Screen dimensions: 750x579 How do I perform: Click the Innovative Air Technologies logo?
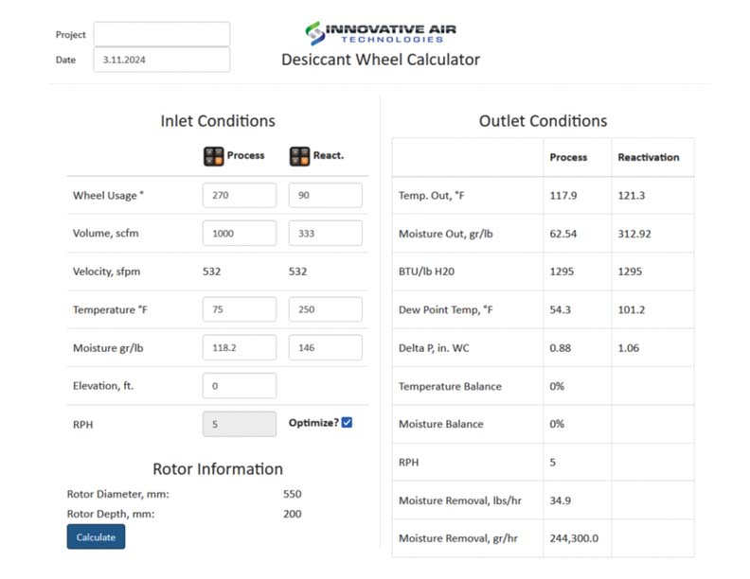pos(381,33)
